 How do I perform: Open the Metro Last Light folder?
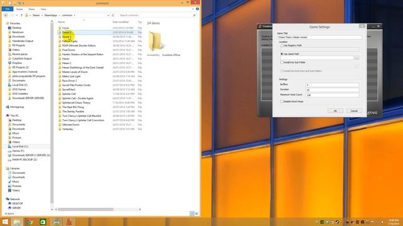point(71,77)
